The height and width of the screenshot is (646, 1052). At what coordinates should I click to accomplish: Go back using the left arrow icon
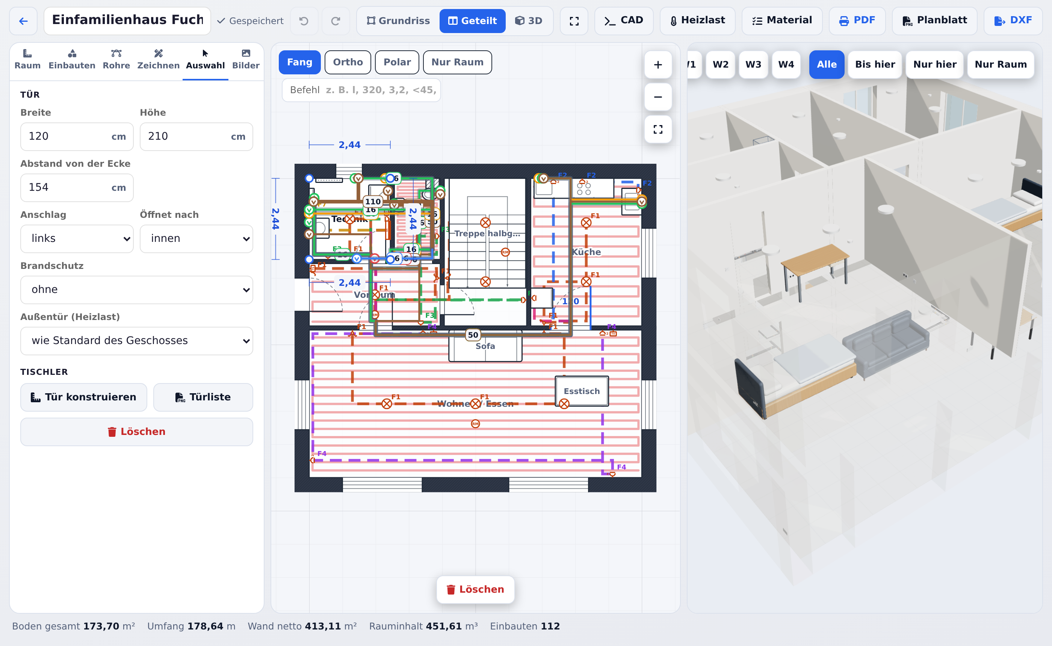coord(24,21)
